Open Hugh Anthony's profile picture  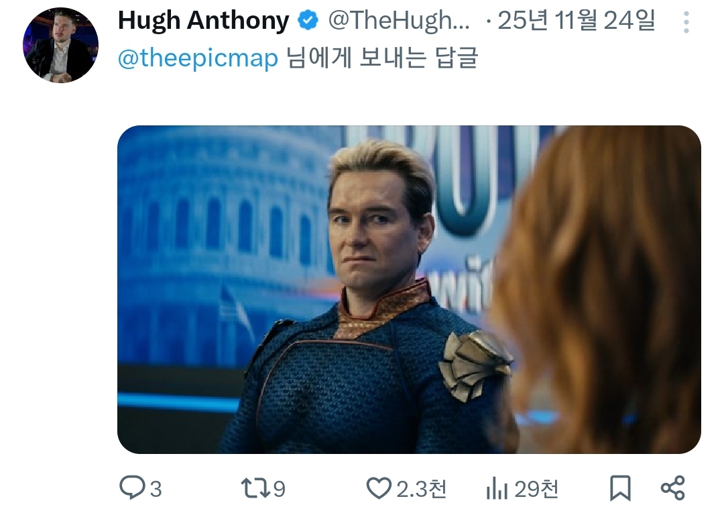(61, 46)
